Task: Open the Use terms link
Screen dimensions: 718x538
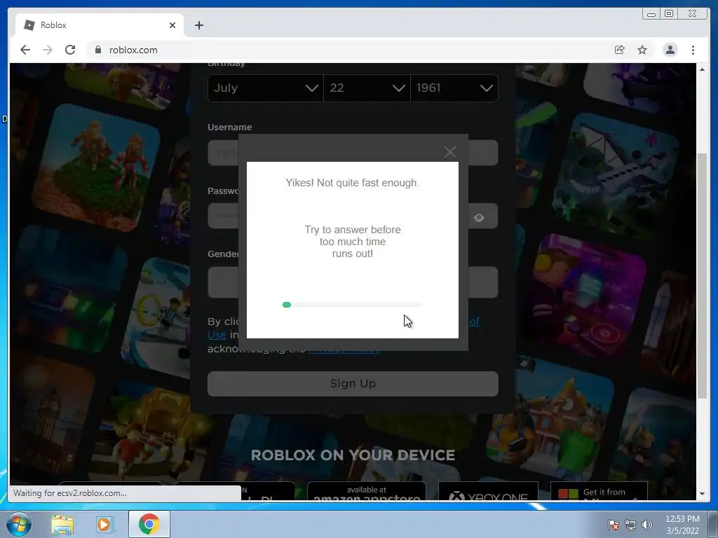Action: (217, 335)
